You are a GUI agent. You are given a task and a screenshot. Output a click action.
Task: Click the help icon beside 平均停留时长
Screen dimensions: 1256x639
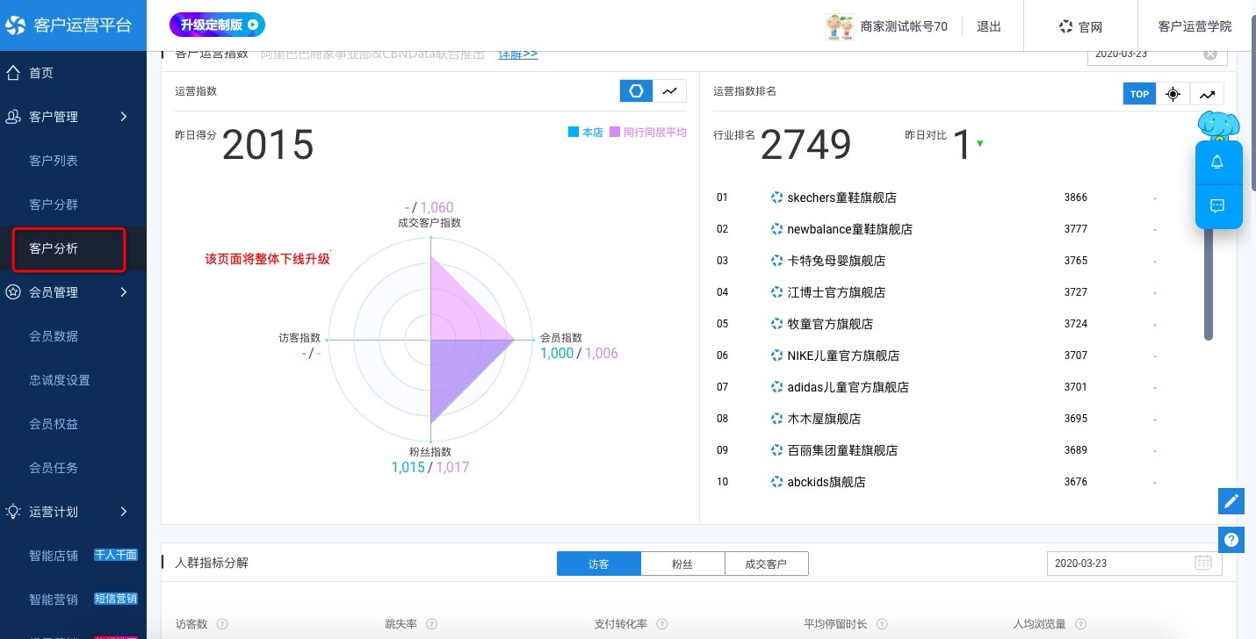[x=883, y=624]
